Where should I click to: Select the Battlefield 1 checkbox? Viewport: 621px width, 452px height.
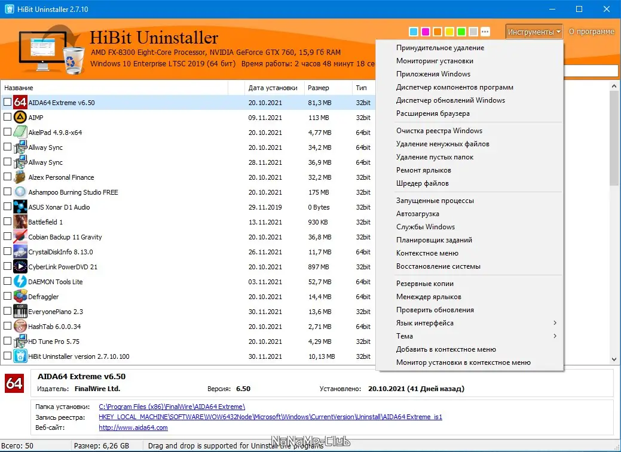[7, 222]
